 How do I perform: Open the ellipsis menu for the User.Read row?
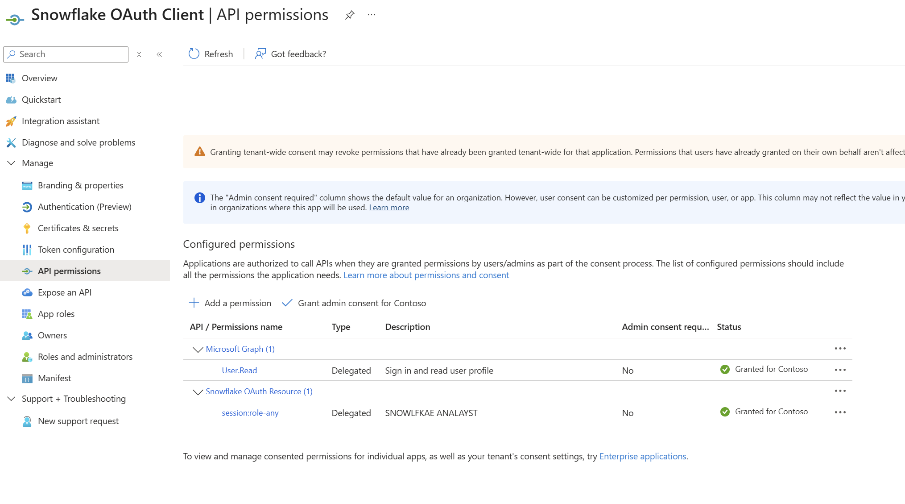click(x=840, y=370)
